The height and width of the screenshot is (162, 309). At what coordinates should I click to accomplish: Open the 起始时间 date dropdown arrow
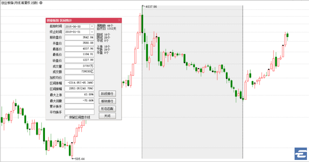92,26
